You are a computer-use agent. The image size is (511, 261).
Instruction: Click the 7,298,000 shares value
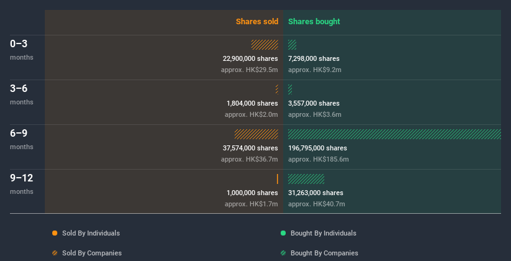314,58
